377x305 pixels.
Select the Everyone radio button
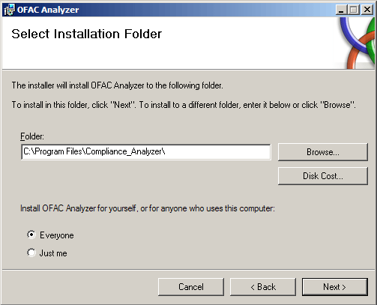pos(31,235)
